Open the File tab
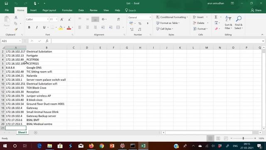266x150 pixels. [x=7, y=10]
